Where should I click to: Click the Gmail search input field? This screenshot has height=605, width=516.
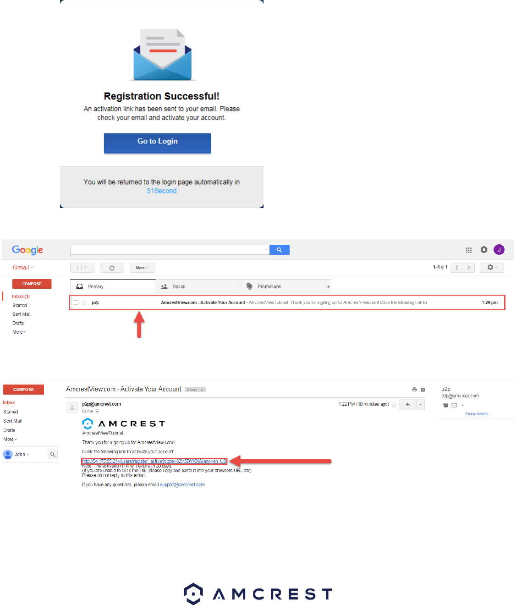pos(170,250)
